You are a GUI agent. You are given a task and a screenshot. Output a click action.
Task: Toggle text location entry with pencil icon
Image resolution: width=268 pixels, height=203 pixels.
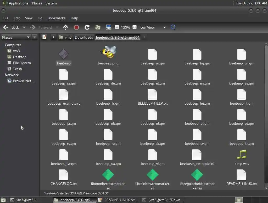[44, 37]
